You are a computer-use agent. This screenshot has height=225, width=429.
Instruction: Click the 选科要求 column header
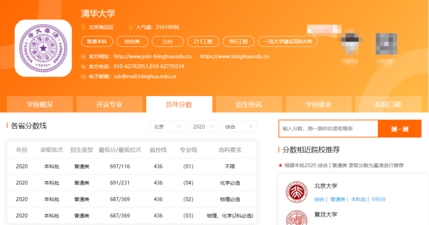230,150
